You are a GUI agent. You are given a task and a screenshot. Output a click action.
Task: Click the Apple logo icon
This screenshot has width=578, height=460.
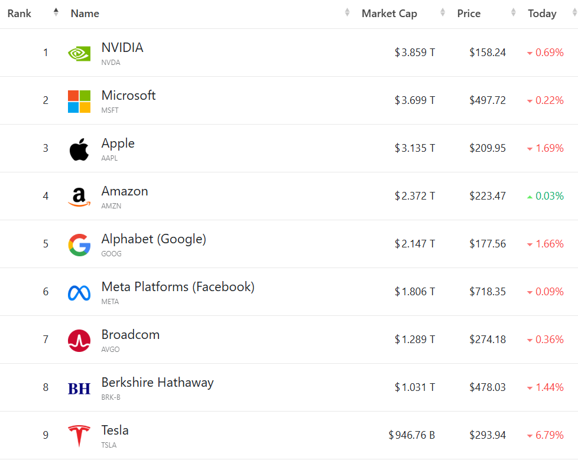point(79,149)
